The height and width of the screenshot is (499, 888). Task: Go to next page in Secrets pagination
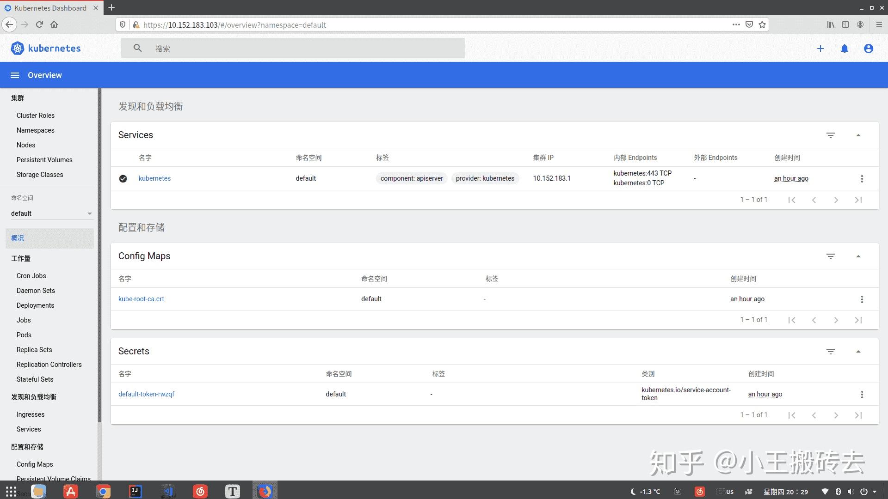(x=836, y=415)
